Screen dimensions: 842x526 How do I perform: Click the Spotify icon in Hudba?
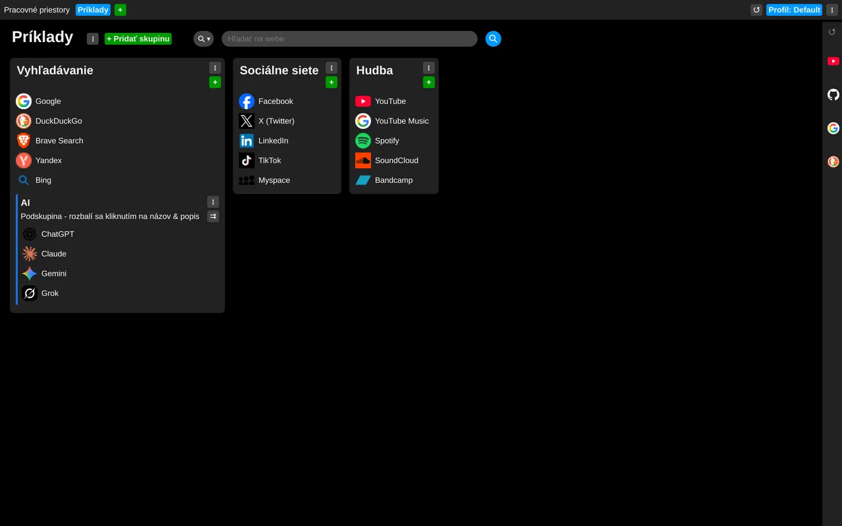pyautogui.click(x=363, y=141)
